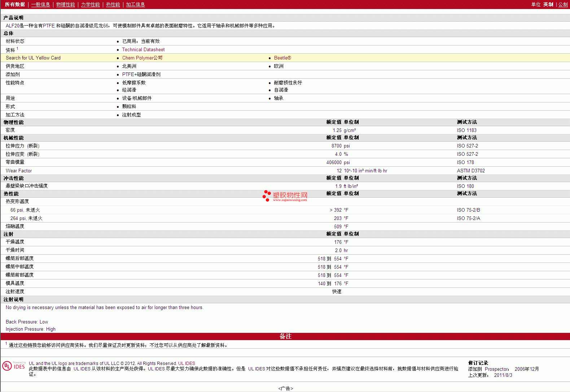Click the Back Pressure: Low note
The image size is (570, 392).
(27, 322)
